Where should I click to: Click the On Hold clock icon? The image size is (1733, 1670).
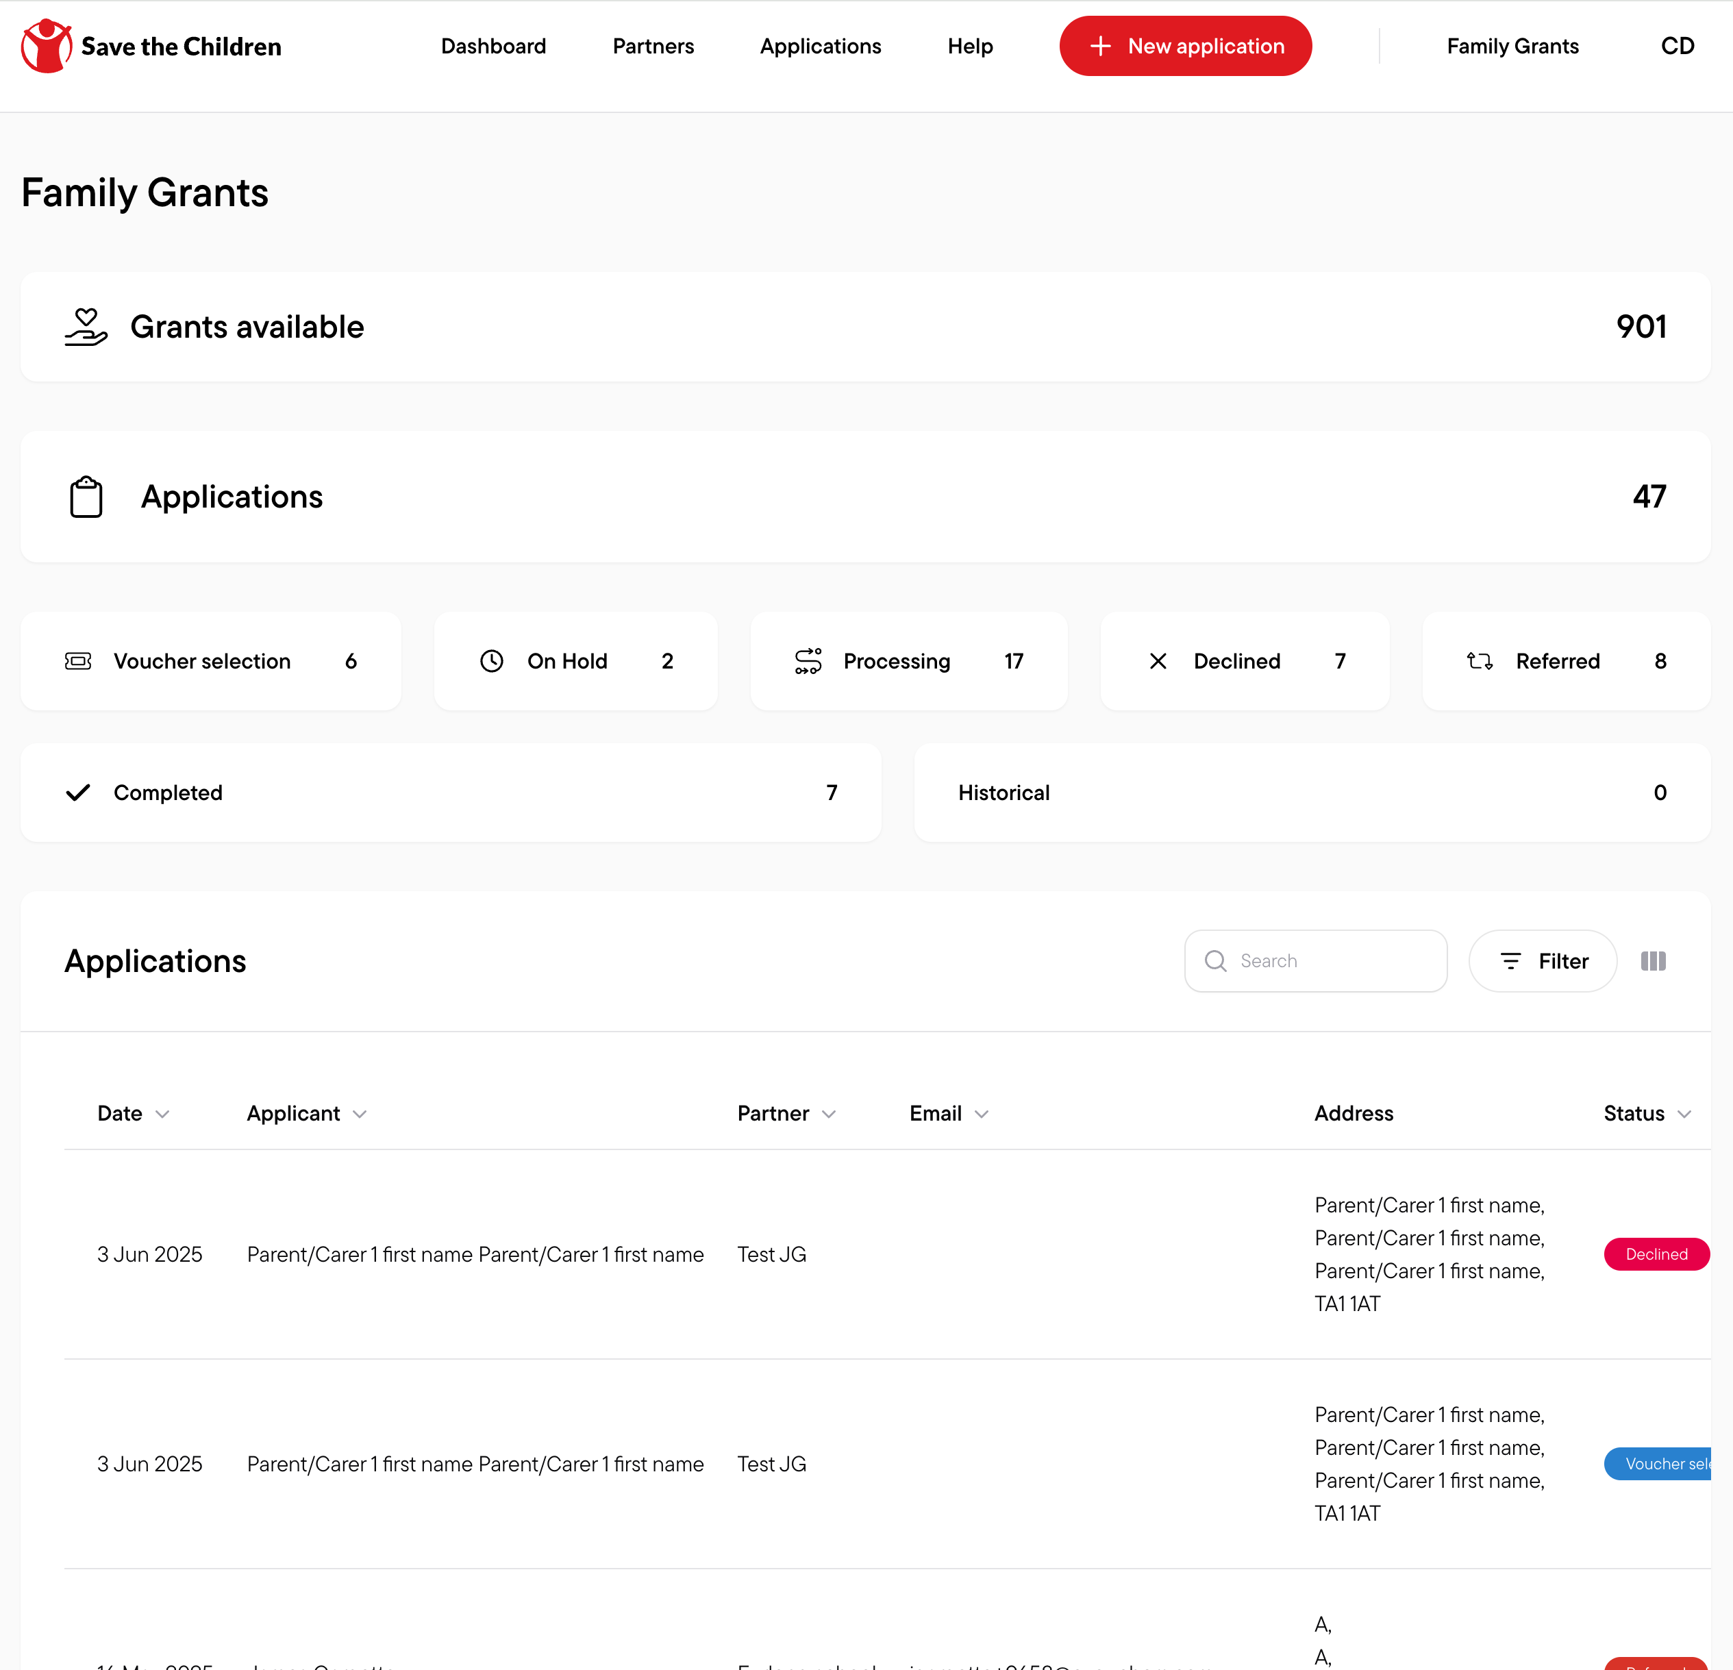492,661
